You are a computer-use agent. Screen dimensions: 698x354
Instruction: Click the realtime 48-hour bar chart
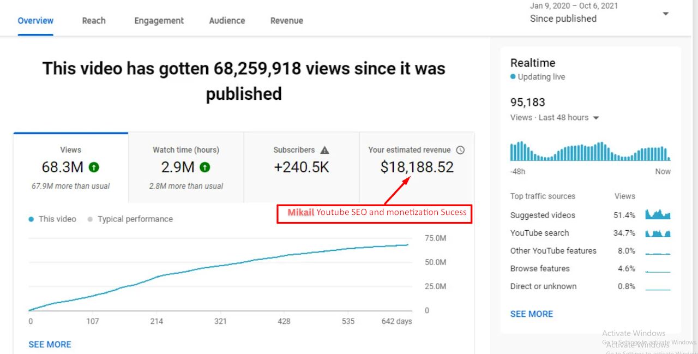590,152
